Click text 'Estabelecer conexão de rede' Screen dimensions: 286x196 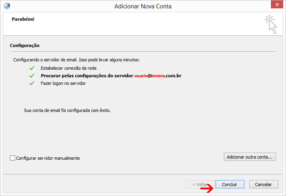[x=69, y=68]
